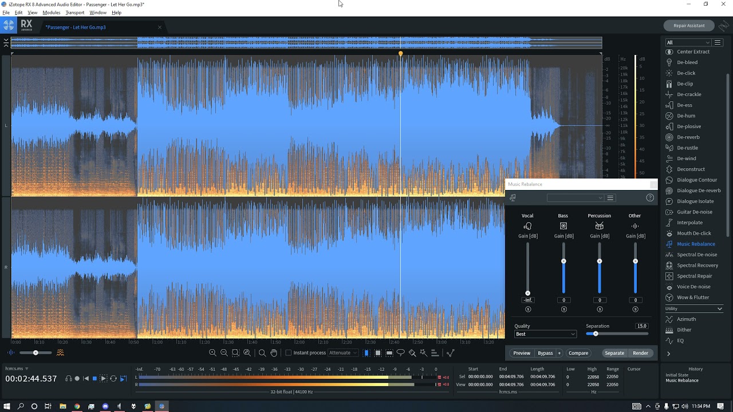The image size is (733, 412).
Task: Select the grab hand tool
Action: coord(274,353)
